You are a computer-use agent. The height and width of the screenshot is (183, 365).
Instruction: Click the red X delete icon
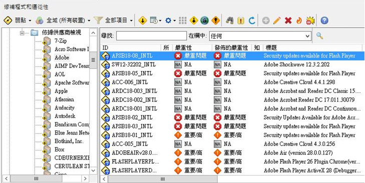coord(288,20)
